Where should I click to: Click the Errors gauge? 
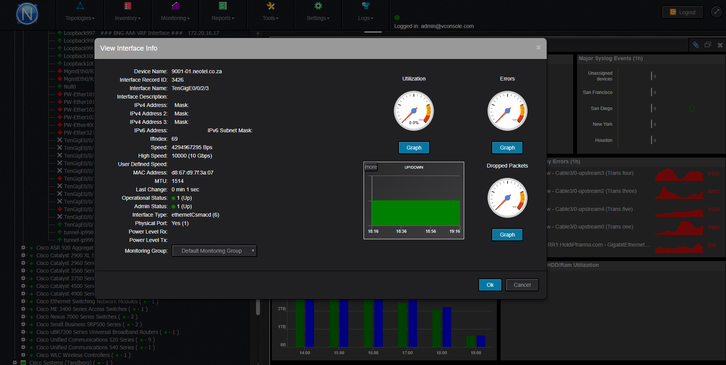(x=507, y=111)
